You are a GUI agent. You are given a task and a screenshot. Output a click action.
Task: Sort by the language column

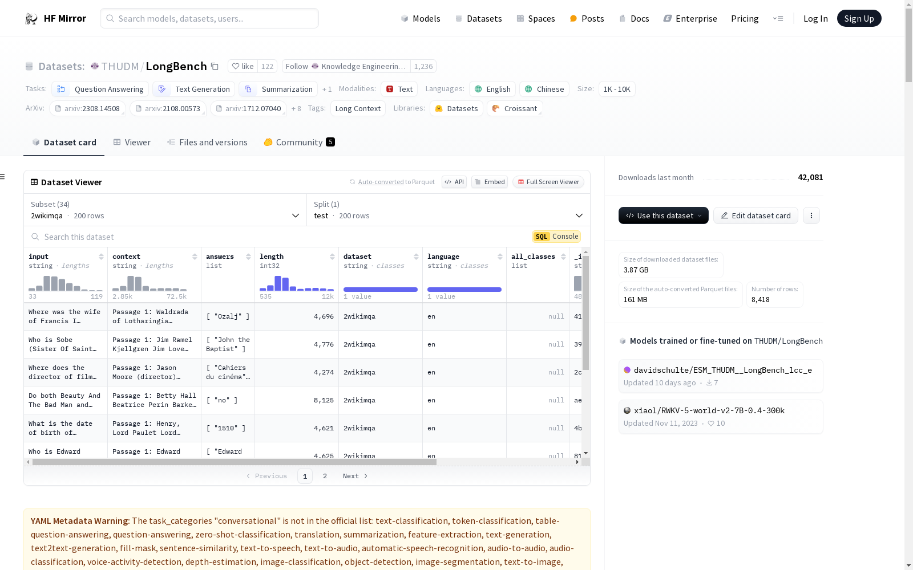(x=500, y=256)
